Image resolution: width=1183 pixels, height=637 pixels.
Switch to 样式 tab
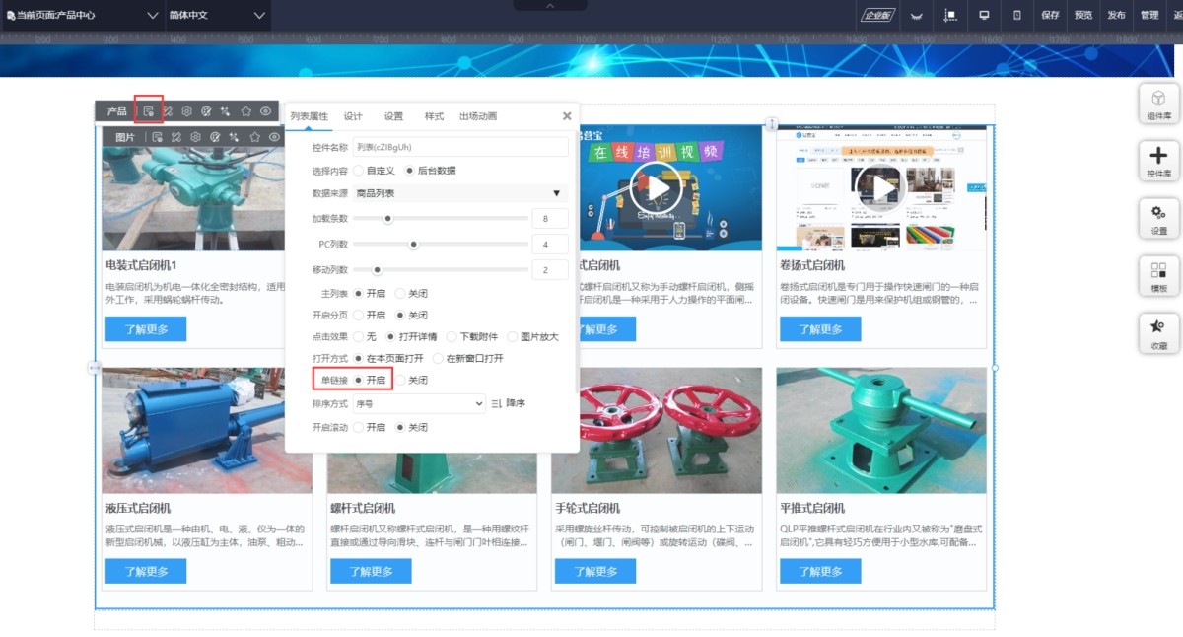pos(434,116)
